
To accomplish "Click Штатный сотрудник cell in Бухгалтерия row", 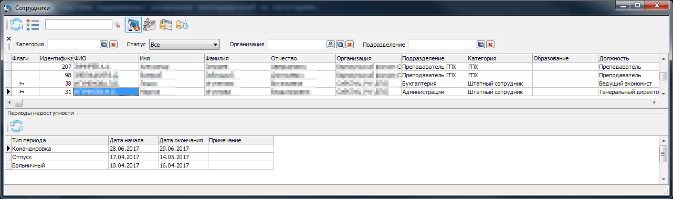I will click(499, 83).
